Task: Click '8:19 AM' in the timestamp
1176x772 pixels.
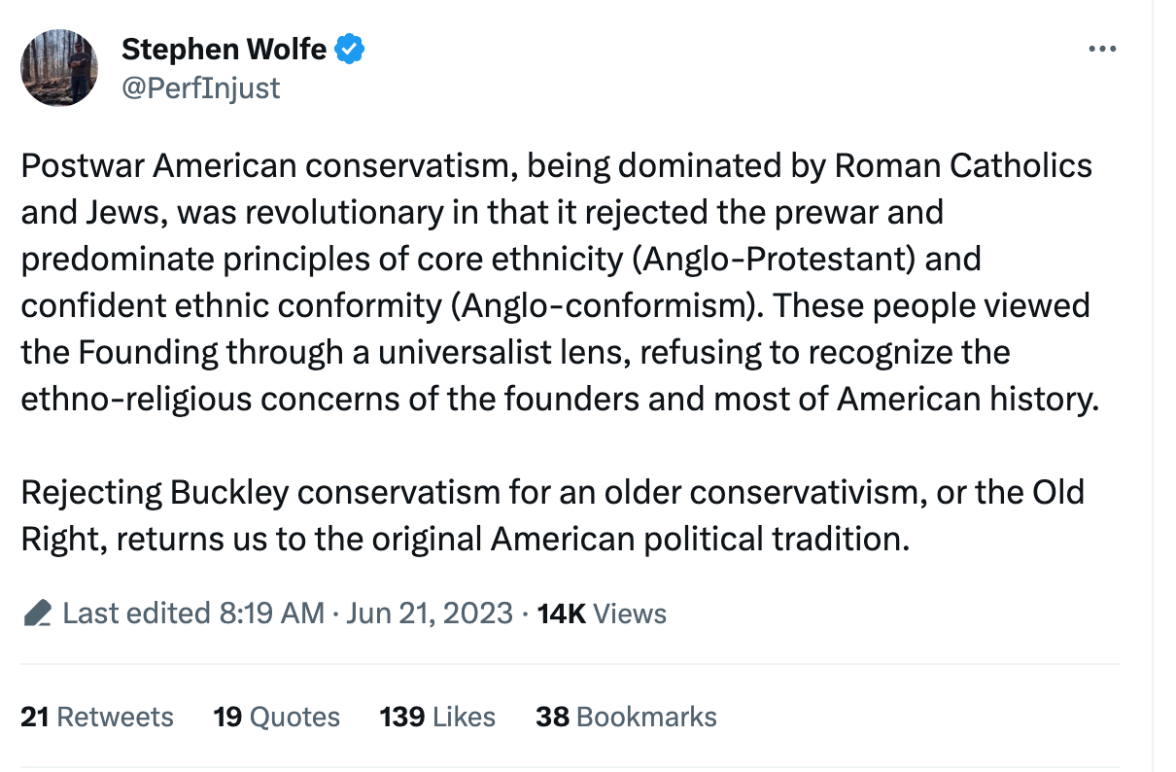Action: pos(272,614)
